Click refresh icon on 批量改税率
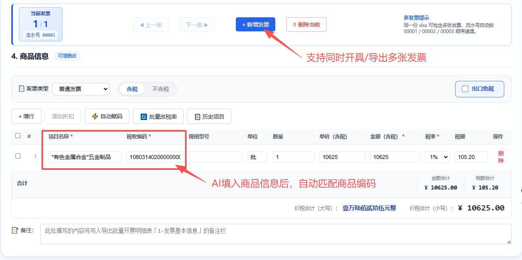This screenshot has width=522, height=260. [143, 117]
